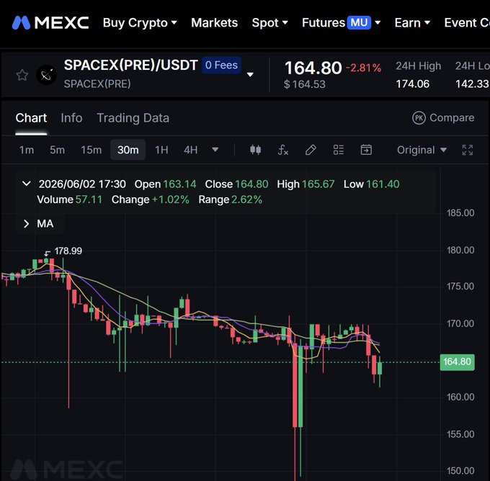The width and height of the screenshot is (490, 481).
Task: Open the Earn dropdown menu
Action: pyautogui.click(x=412, y=23)
